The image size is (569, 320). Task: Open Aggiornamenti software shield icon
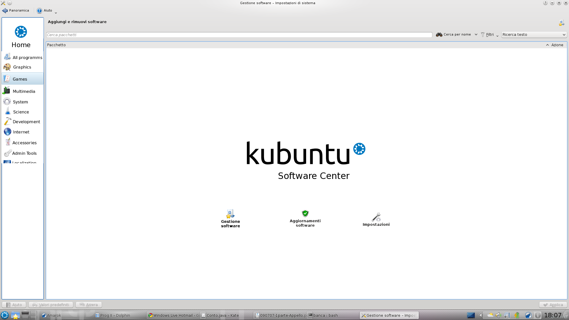[305, 213]
